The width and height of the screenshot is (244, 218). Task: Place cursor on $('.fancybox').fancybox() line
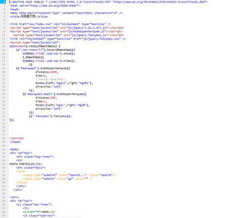coord(50,116)
